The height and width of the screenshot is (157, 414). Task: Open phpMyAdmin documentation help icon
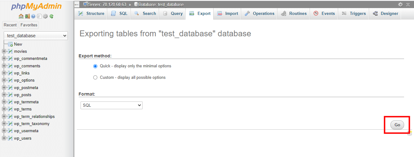tap(33, 16)
